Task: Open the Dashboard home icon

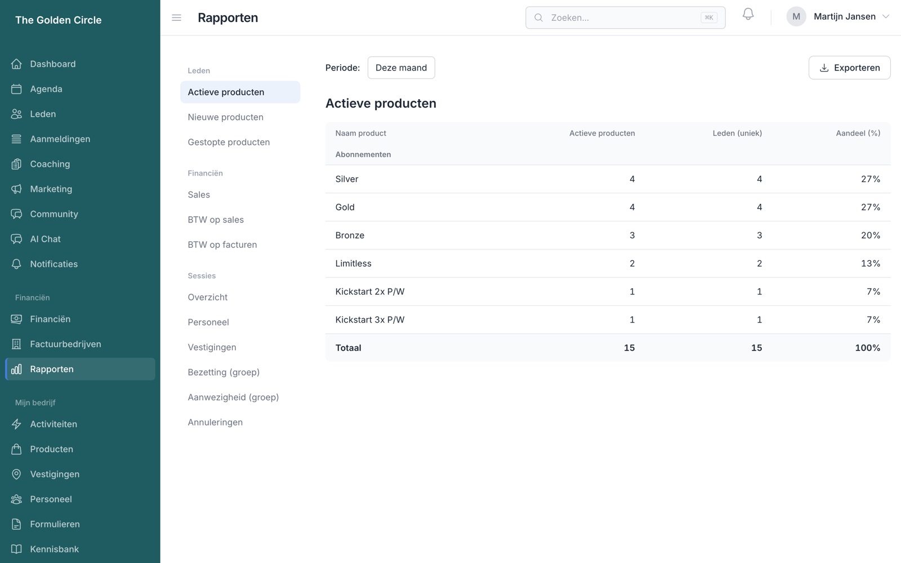Action: tap(16, 64)
